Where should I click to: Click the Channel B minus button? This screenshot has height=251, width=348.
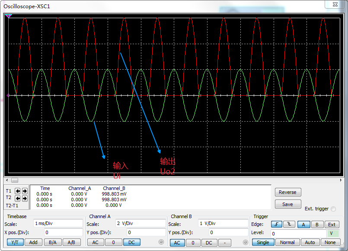pos(224,242)
